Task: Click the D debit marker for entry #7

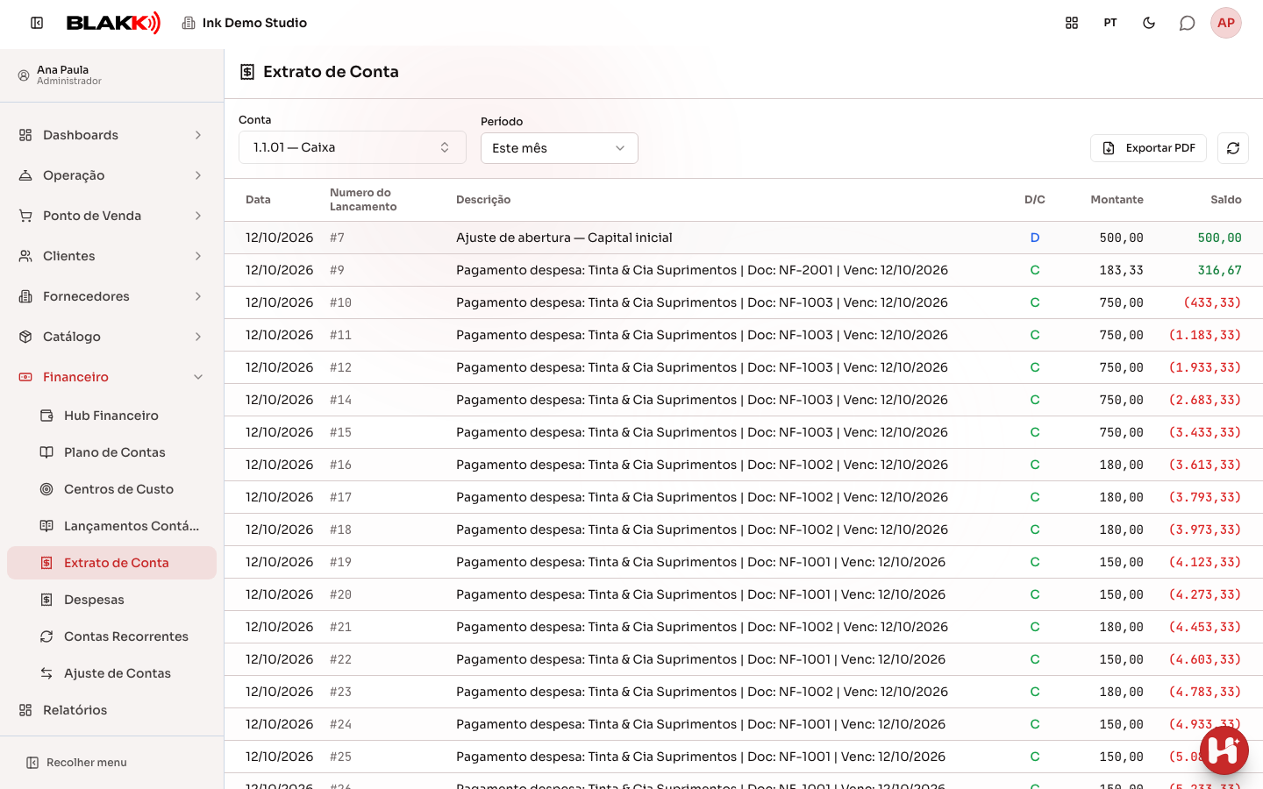Action: [x=1035, y=238]
